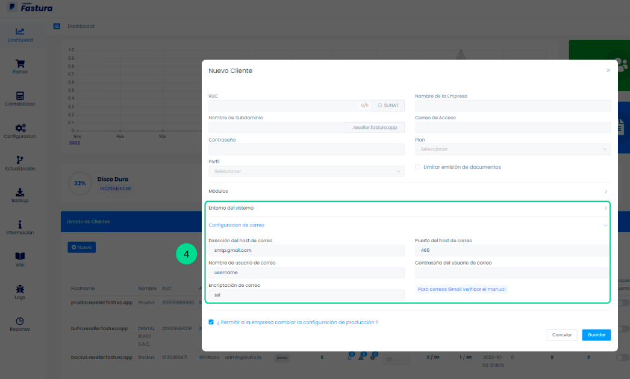Image resolution: width=630 pixels, height=379 pixels.
Task: Click the Puerto del host de correo field
Action: pyautogui.click(x=513, y=251)
